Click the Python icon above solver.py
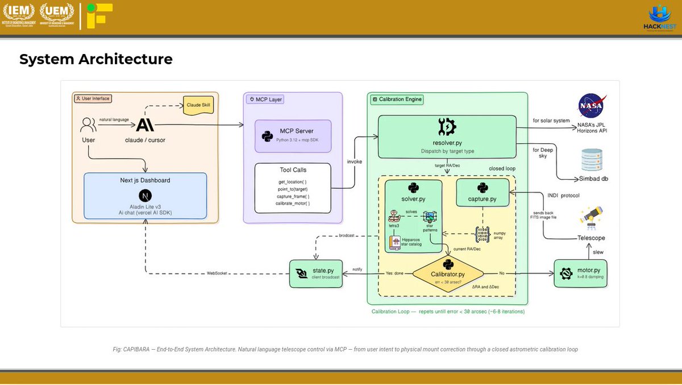 pyautogui.click(x=413, y=188)
